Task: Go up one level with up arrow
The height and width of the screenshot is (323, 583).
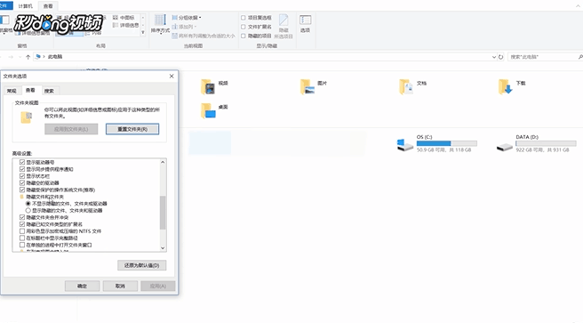Action: click(28, 57)
